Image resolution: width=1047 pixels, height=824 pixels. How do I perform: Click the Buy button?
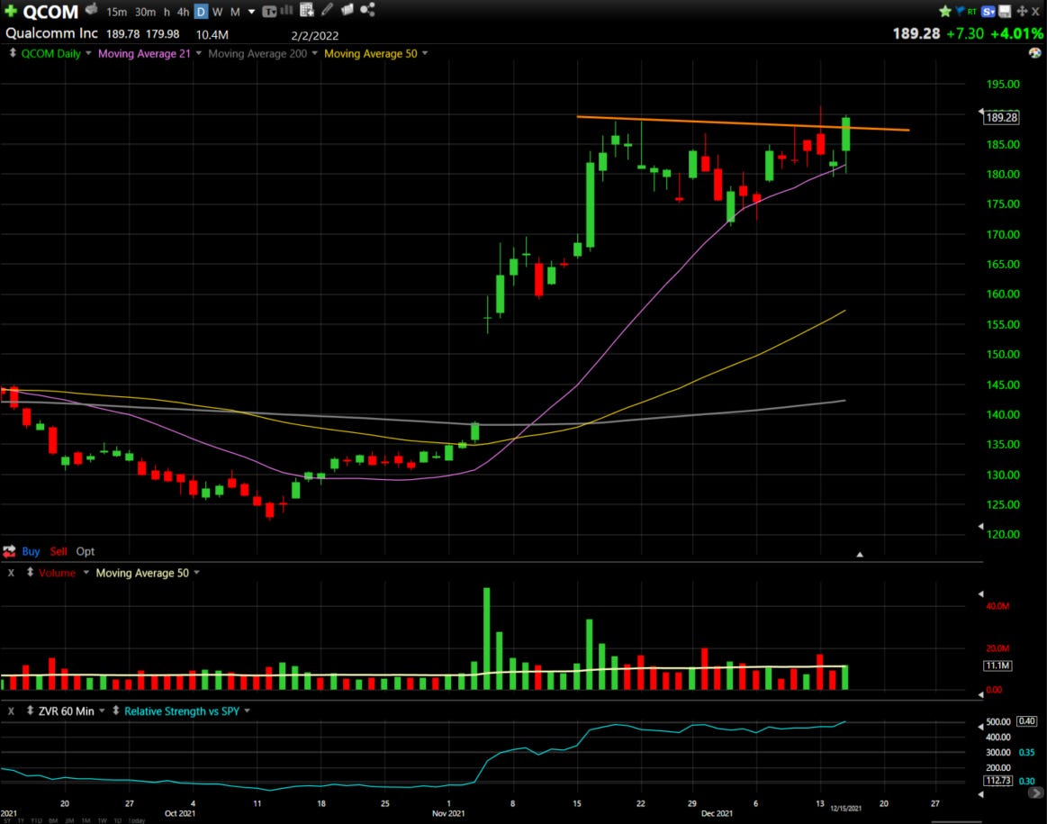(31, 551)
